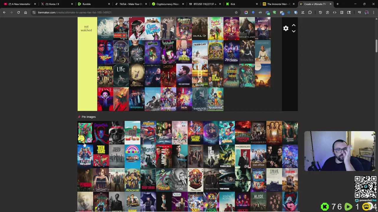Select the Girl Meets World poster

[x=152, y=29]
